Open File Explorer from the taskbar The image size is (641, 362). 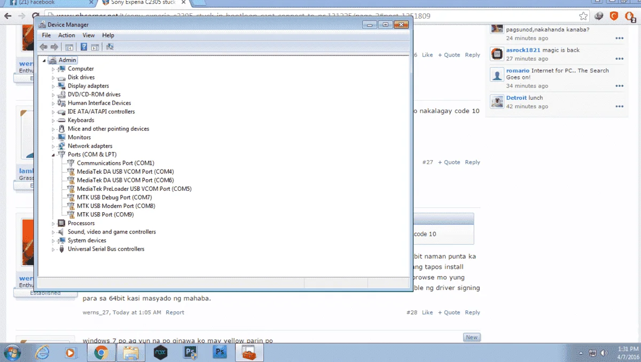pos(131,352)
